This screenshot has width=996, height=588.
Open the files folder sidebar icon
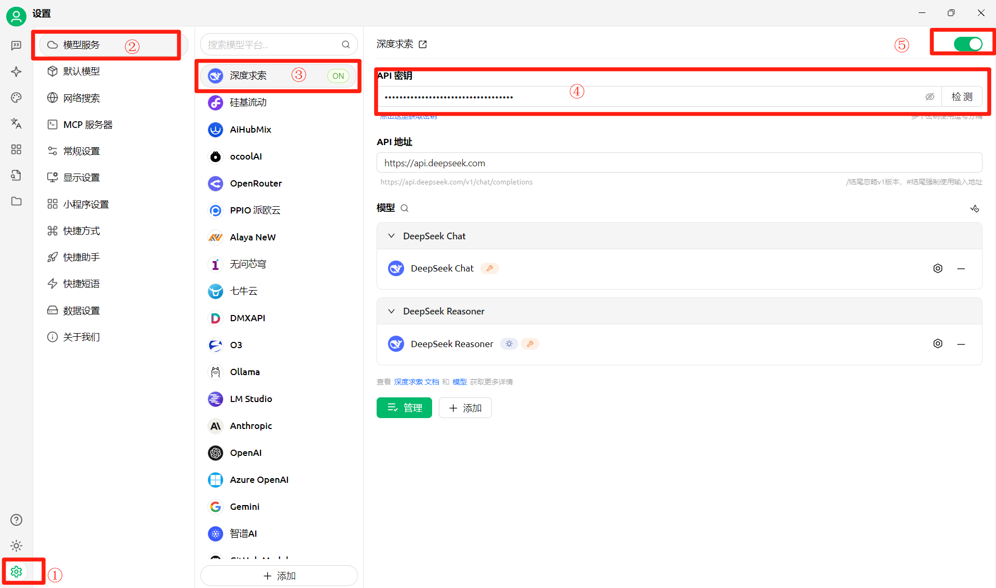point(16,201)
